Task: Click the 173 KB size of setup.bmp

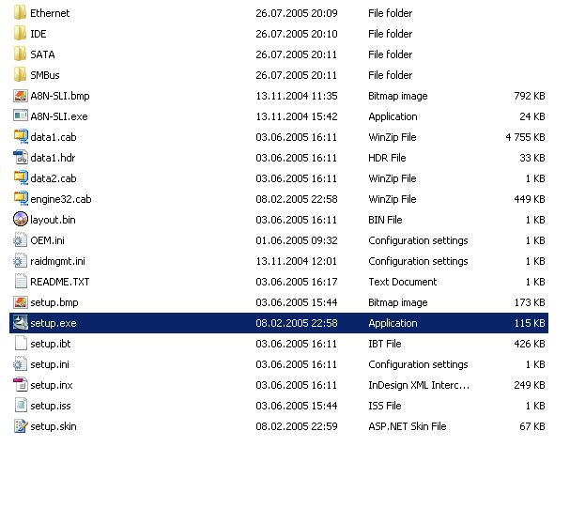Action: 530,302
